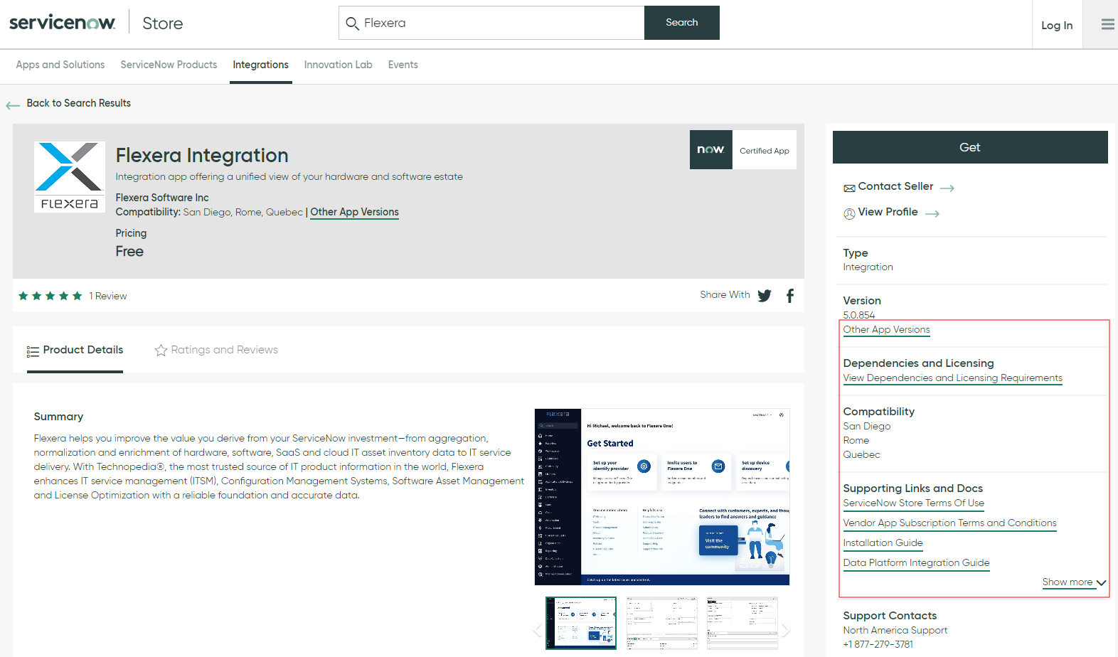The height and width of the screenshot is (657, 1118).
Task: Switch to Ratings and Reviews tab
Action: [x=216, y=350]
